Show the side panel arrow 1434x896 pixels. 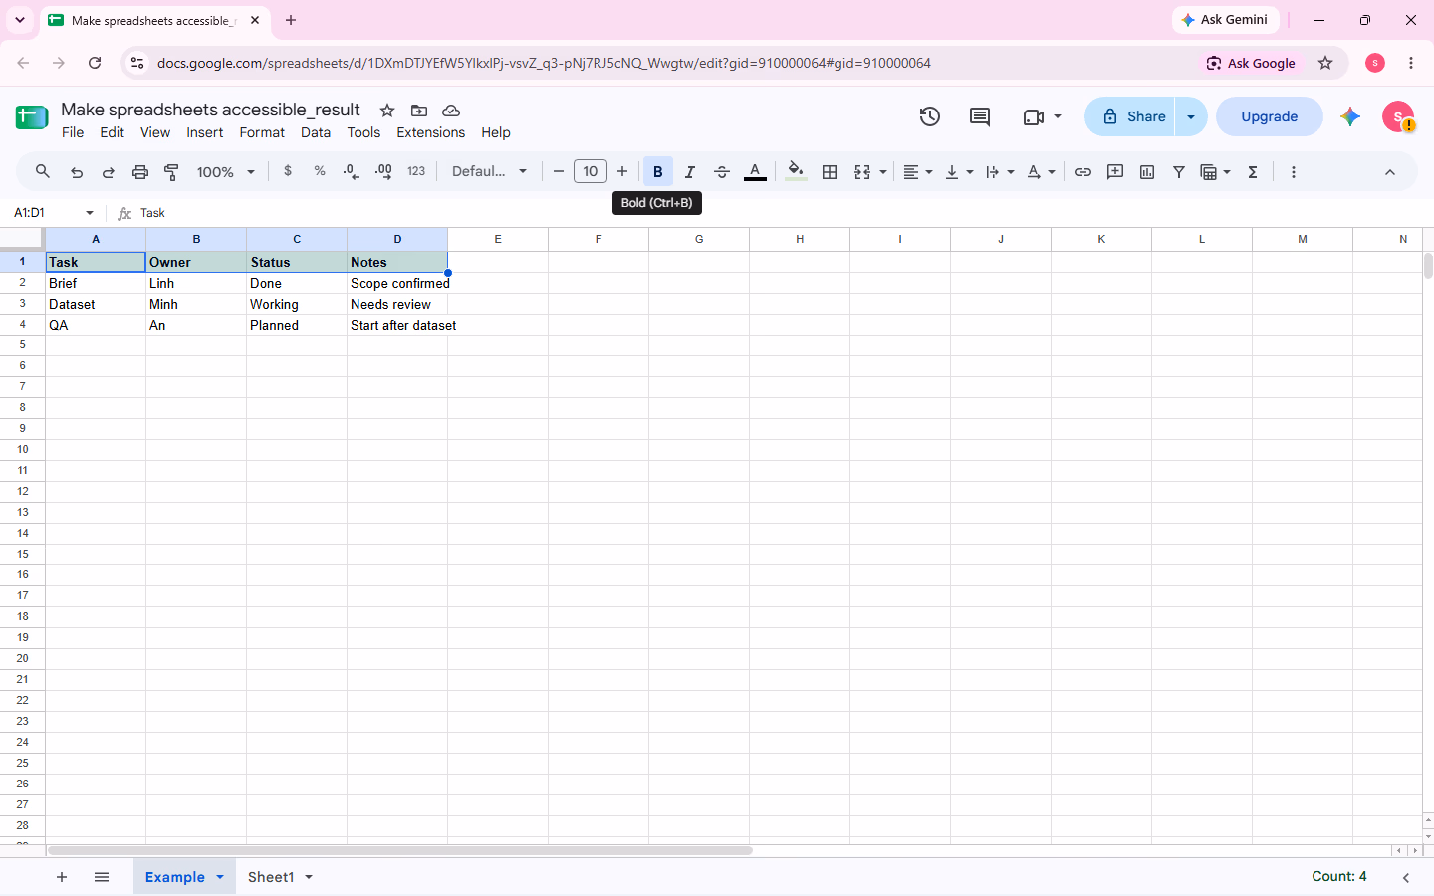pos(1406,877)
